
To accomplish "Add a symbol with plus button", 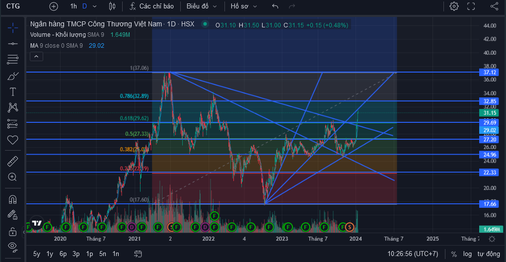I will pyautogui.click(x=54, y=6).
